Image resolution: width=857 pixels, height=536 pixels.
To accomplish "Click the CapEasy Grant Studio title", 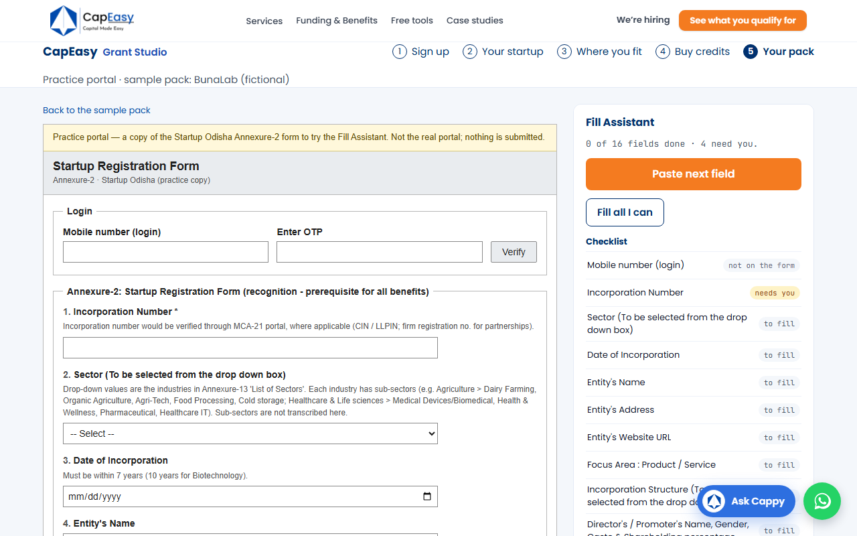I will point(105,52).
